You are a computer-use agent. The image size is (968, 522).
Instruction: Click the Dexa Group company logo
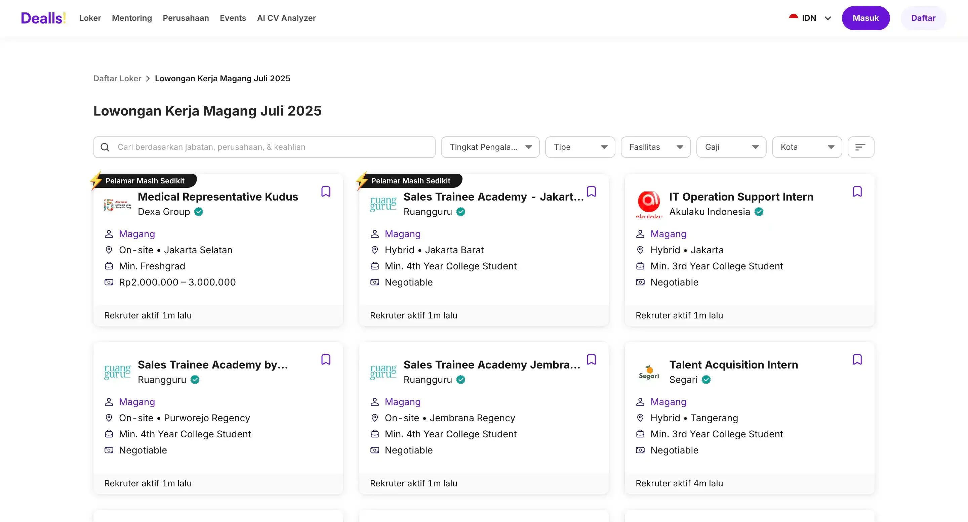[x=118, y=204]
